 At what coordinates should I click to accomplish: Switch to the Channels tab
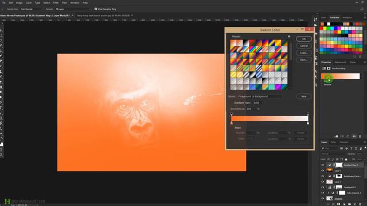[x=344, y=142]
